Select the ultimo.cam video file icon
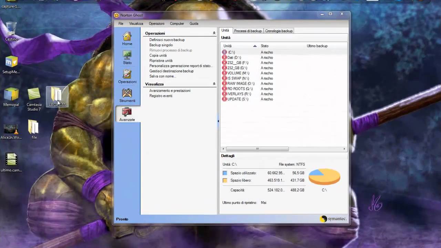The width and height of the screenshot is (441, 248). tap(11, 163)
